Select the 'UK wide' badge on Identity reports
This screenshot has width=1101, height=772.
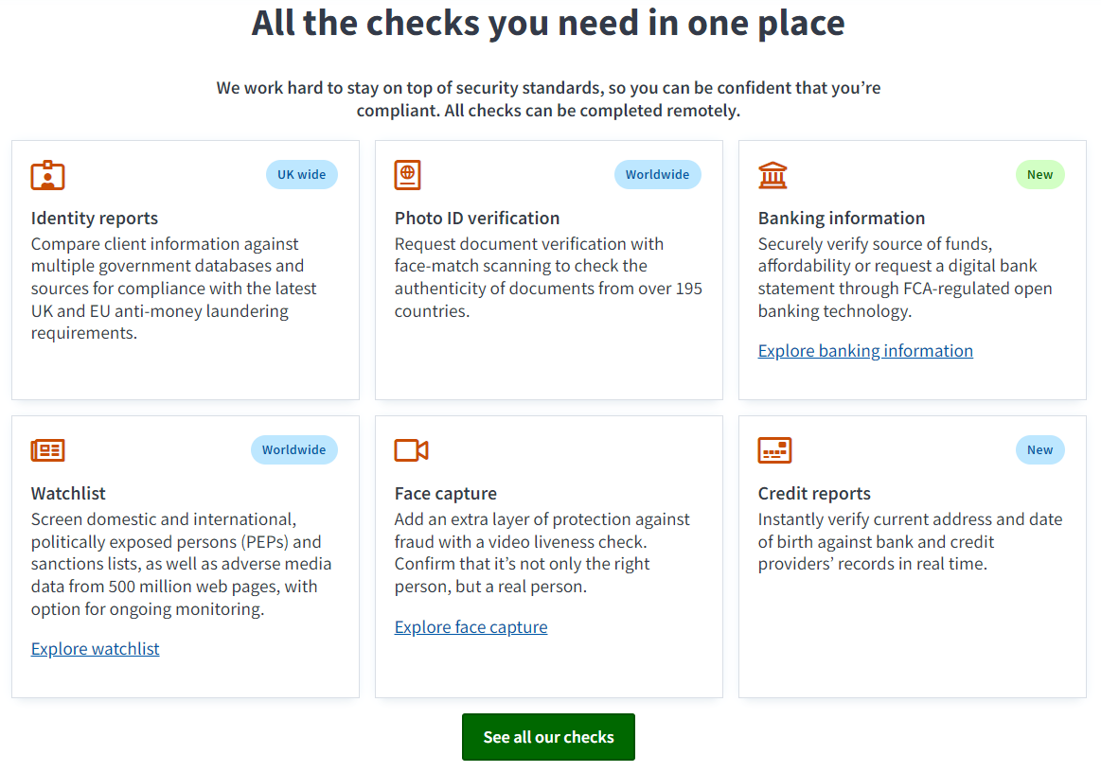point(301,174)
